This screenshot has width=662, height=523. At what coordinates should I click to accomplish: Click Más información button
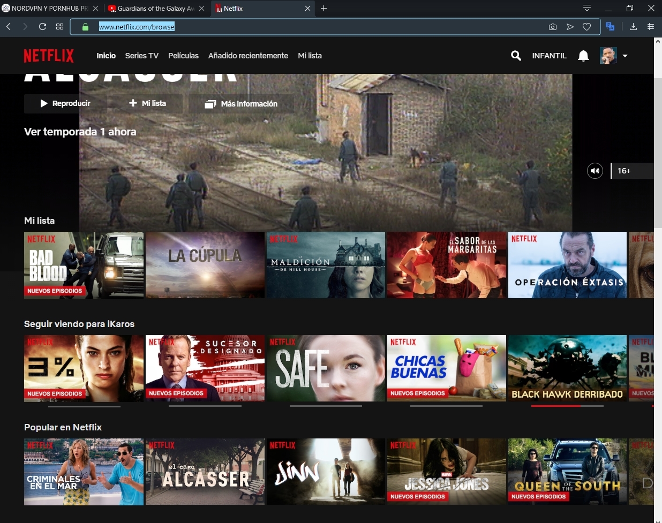pyautogui.click(x=241, y=104)
